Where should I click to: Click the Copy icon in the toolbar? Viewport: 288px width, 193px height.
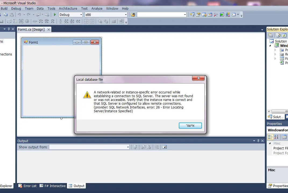(6, 15)
